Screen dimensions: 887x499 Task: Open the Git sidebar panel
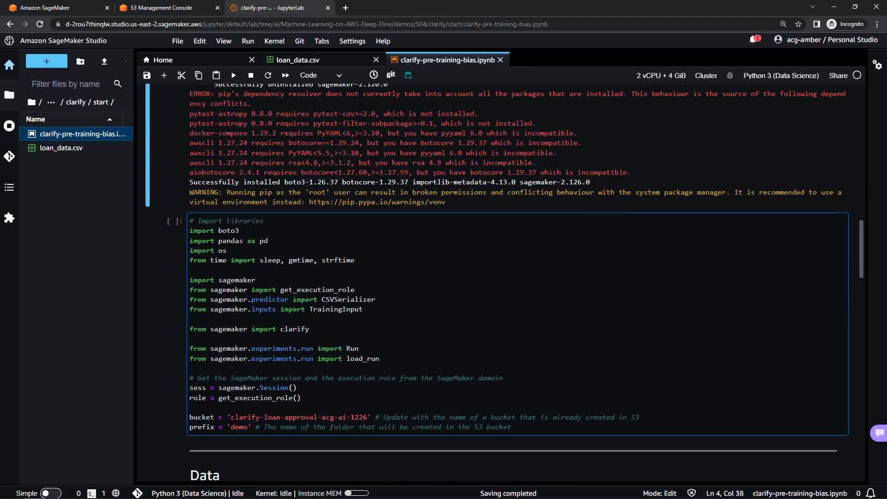(9, 157)
